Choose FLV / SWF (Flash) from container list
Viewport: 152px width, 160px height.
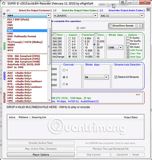[x=27, y=20]
